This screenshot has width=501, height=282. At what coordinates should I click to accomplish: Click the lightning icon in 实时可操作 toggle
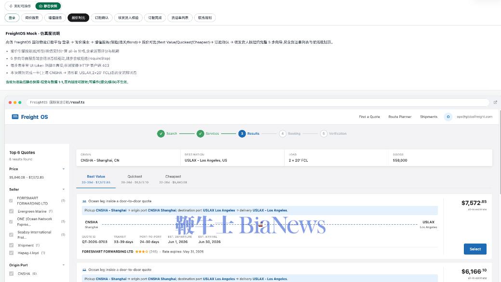11,6
